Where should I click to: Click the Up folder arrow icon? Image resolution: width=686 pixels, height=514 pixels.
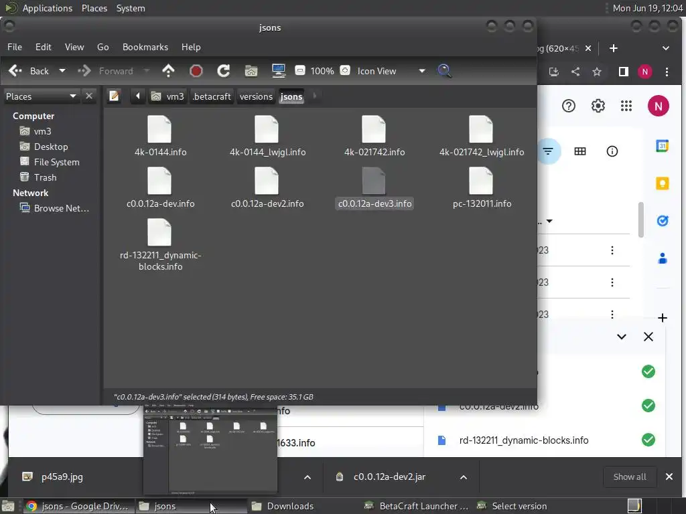168,71
